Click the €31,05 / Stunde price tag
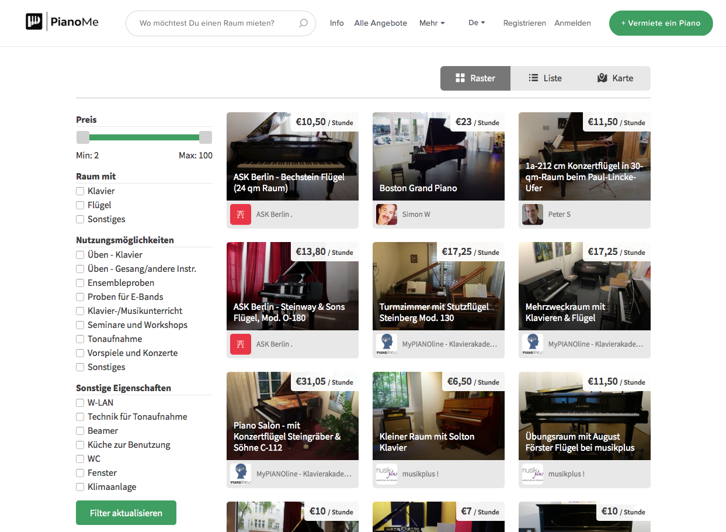The image size is (726, 532). pos(325,382)
